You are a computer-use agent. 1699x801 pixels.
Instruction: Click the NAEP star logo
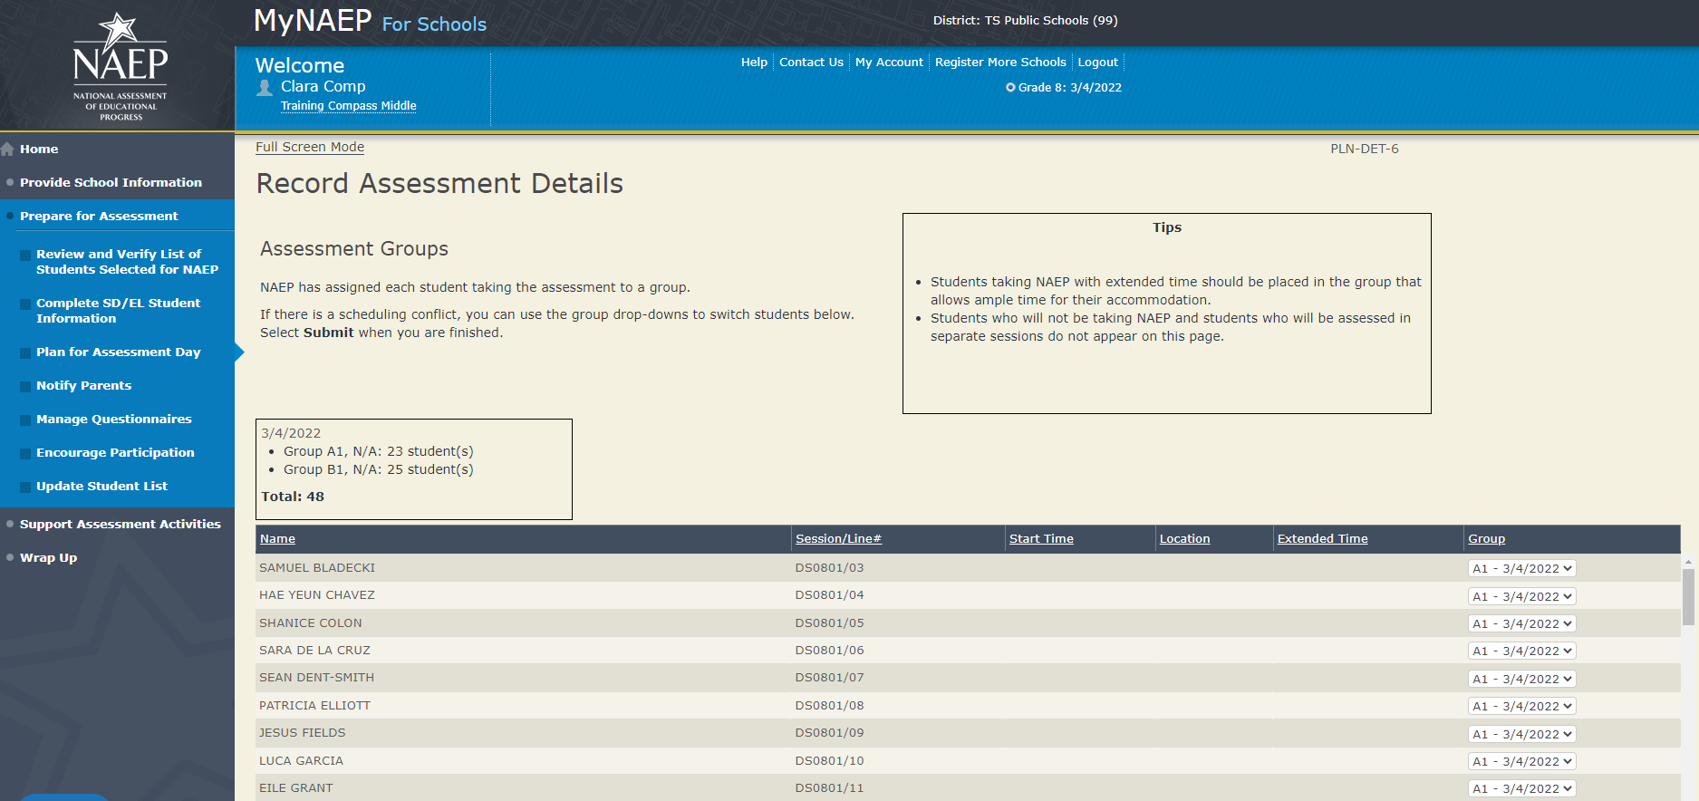coord(120,65)
